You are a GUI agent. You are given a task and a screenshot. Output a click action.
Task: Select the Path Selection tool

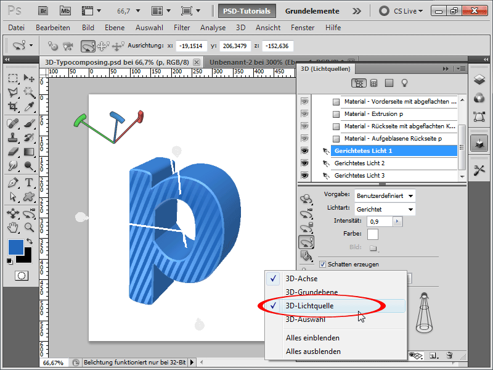click(13, 197)
